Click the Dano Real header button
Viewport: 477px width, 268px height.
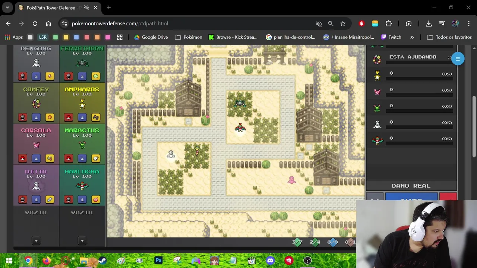click(411, 185)
